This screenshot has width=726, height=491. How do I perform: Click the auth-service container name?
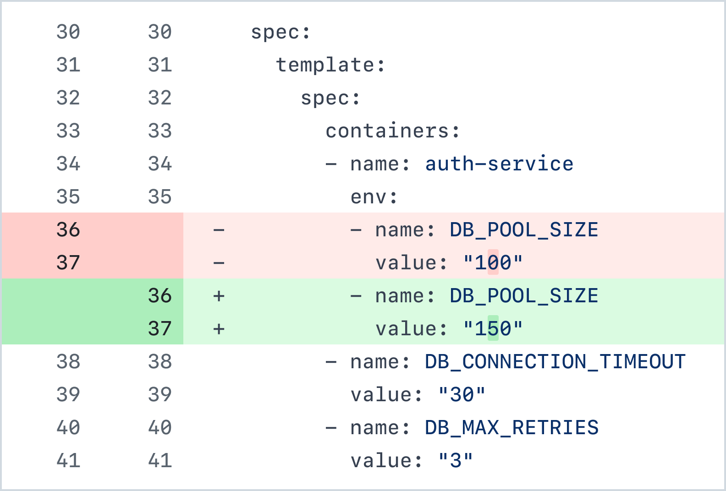499,164
